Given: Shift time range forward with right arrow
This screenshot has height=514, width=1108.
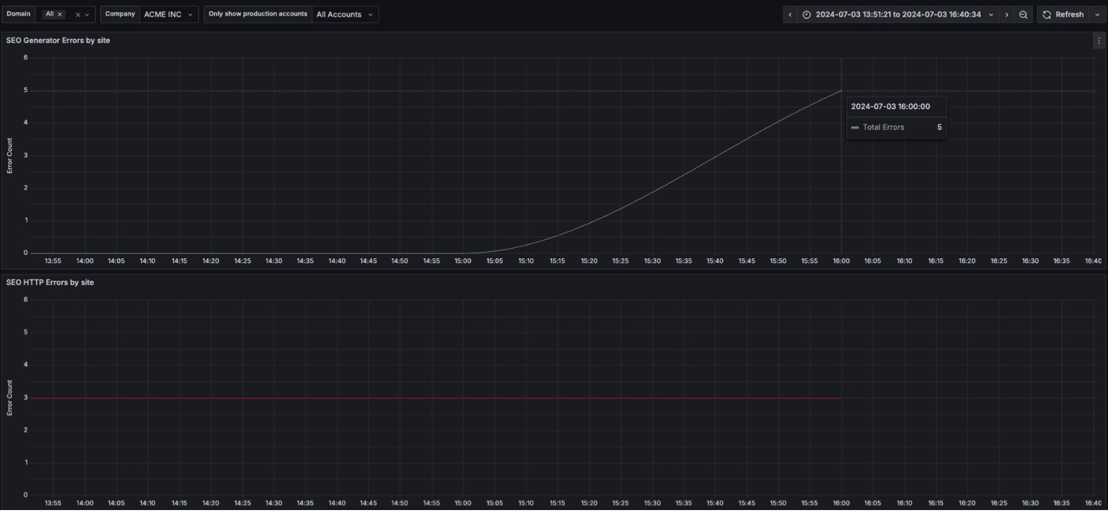Looking at the screenshot, I should (x=1007, y=14).
